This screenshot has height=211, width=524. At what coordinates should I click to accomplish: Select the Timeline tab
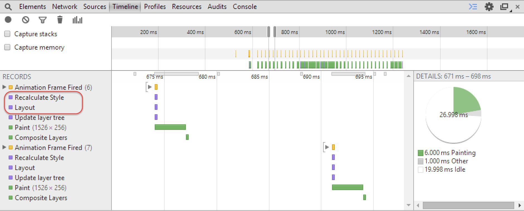coord(125,7)
